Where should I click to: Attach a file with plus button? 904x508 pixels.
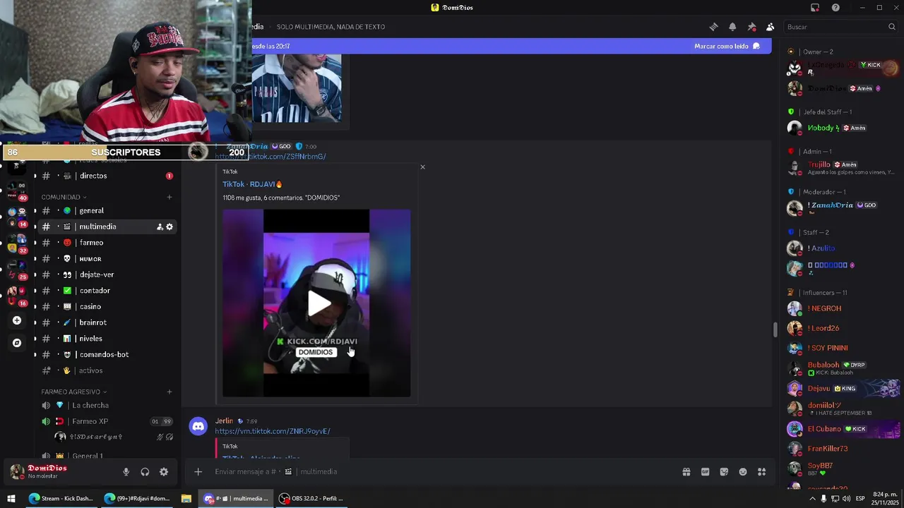(x=198, y=471)
